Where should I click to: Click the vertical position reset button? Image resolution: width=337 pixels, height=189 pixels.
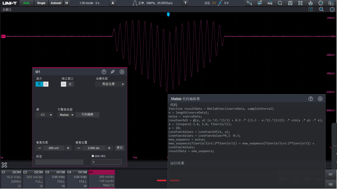(120, 148)
